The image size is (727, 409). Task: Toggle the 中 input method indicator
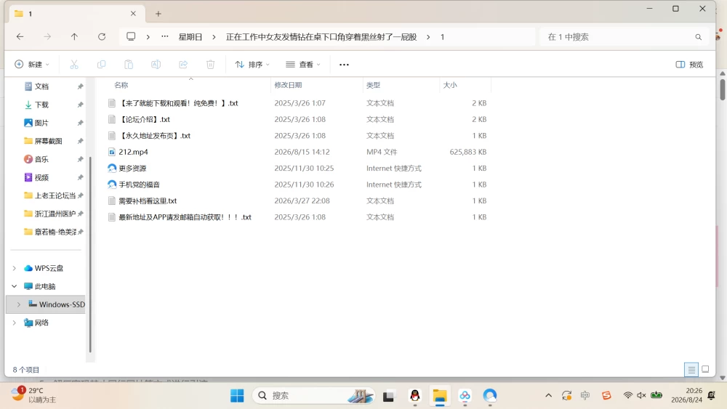585,395
